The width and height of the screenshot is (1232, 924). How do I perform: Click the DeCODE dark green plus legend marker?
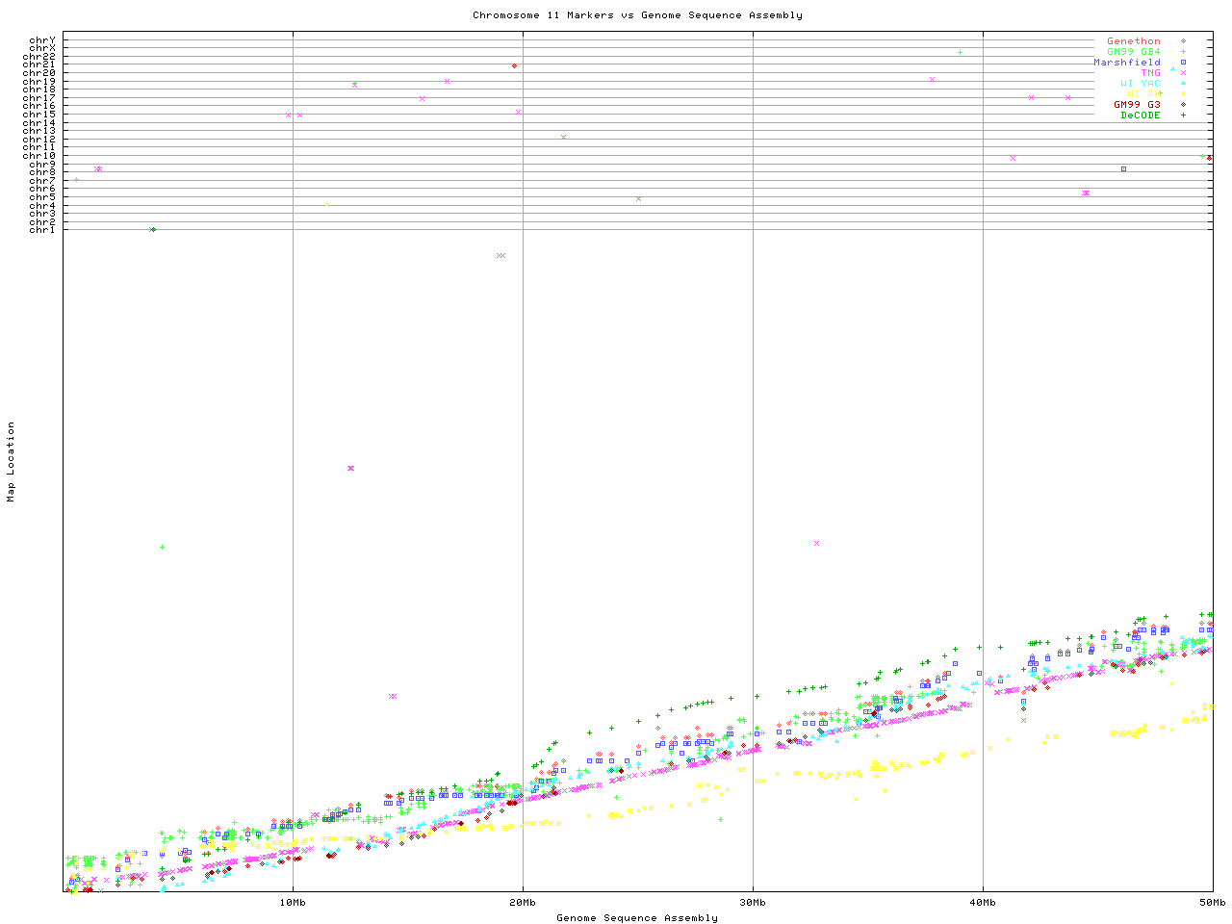point(1183,115)
